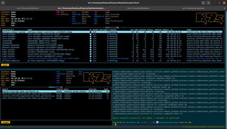Click the port-forward dot in the coredns row

click(x=90, y=52)
